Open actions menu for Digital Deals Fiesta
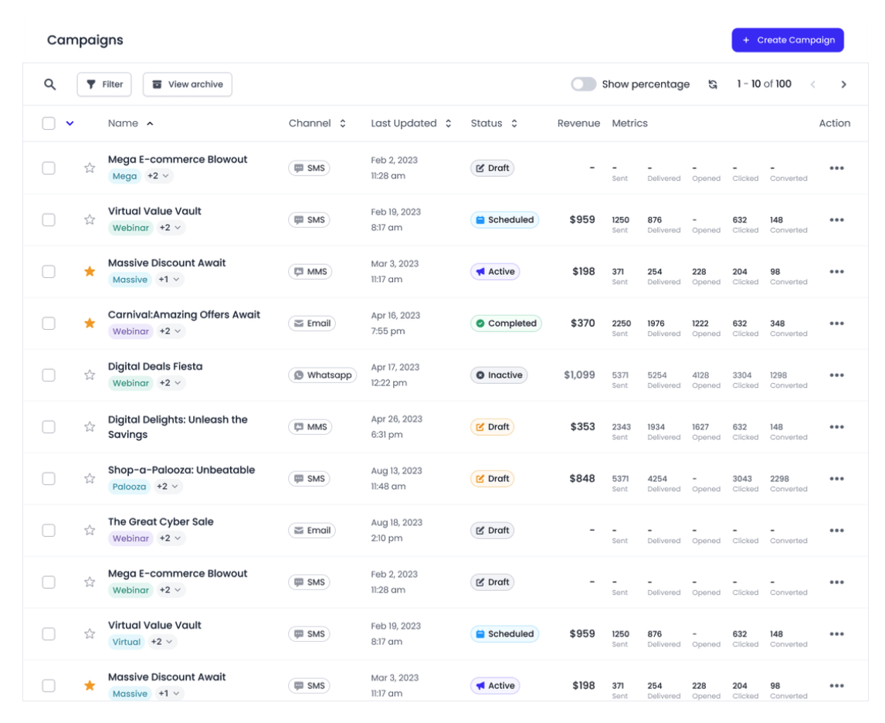The width and height of the screenshot is (885, 723). [836, 375]
